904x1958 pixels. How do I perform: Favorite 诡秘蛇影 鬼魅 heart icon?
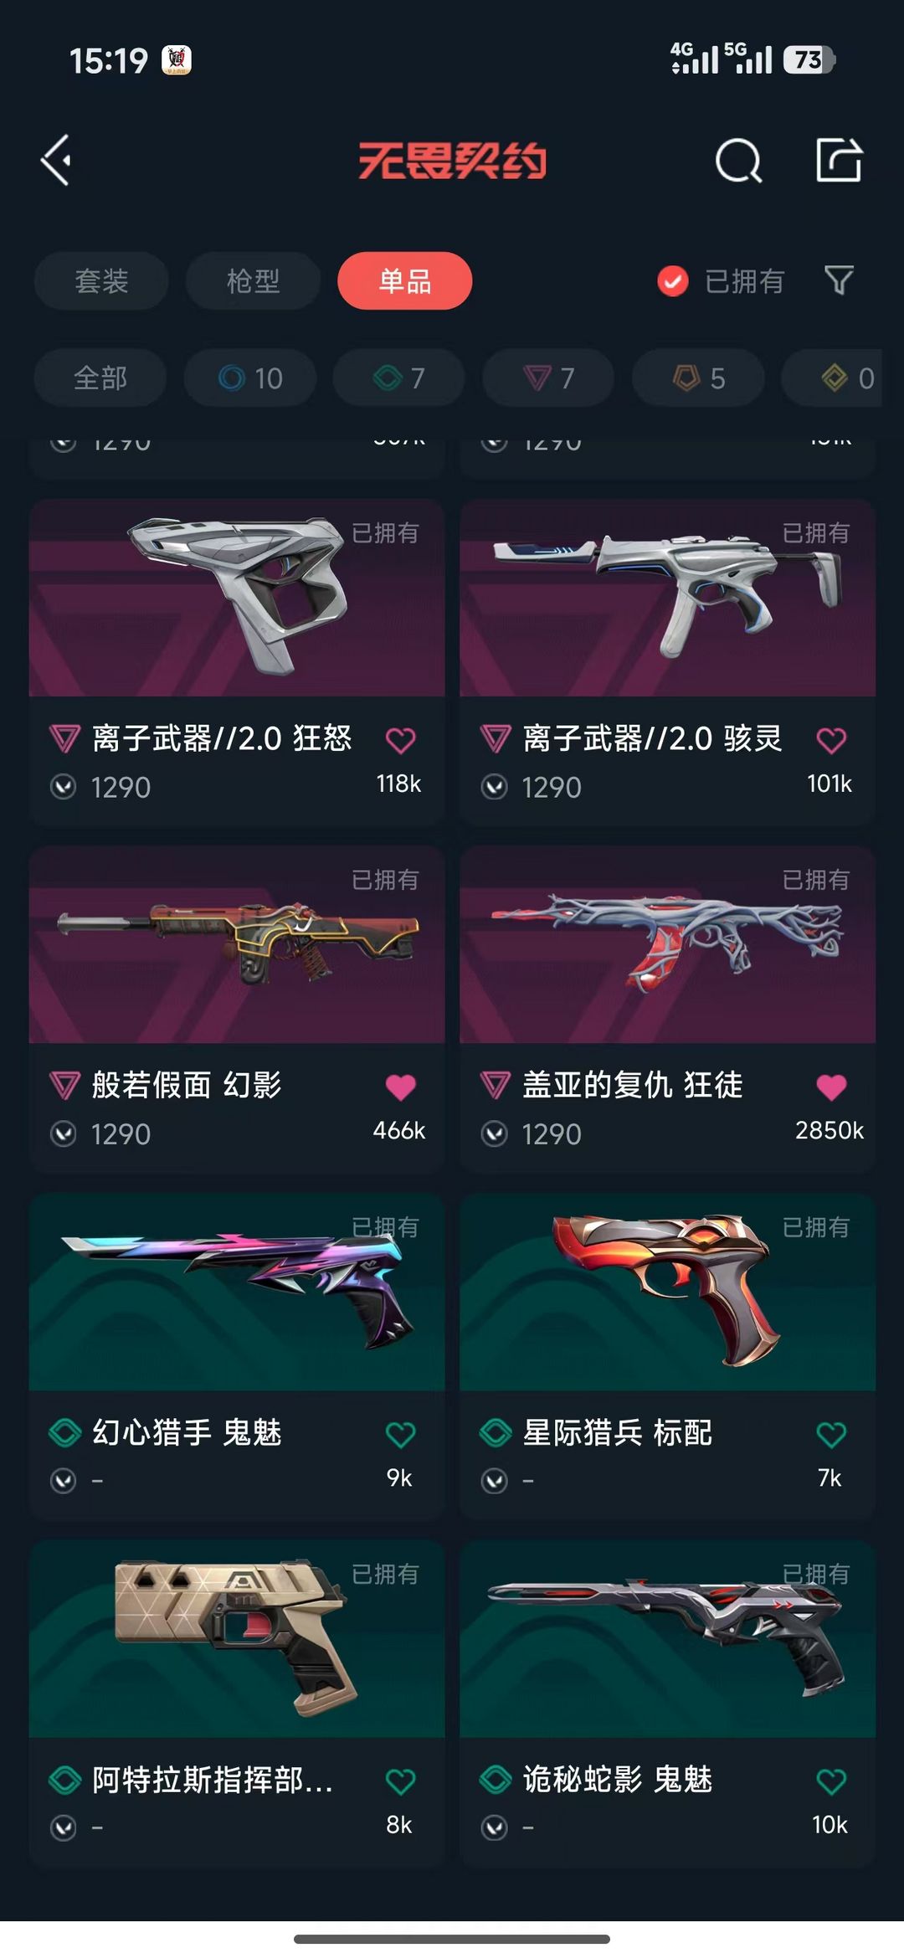[830, 1781]
